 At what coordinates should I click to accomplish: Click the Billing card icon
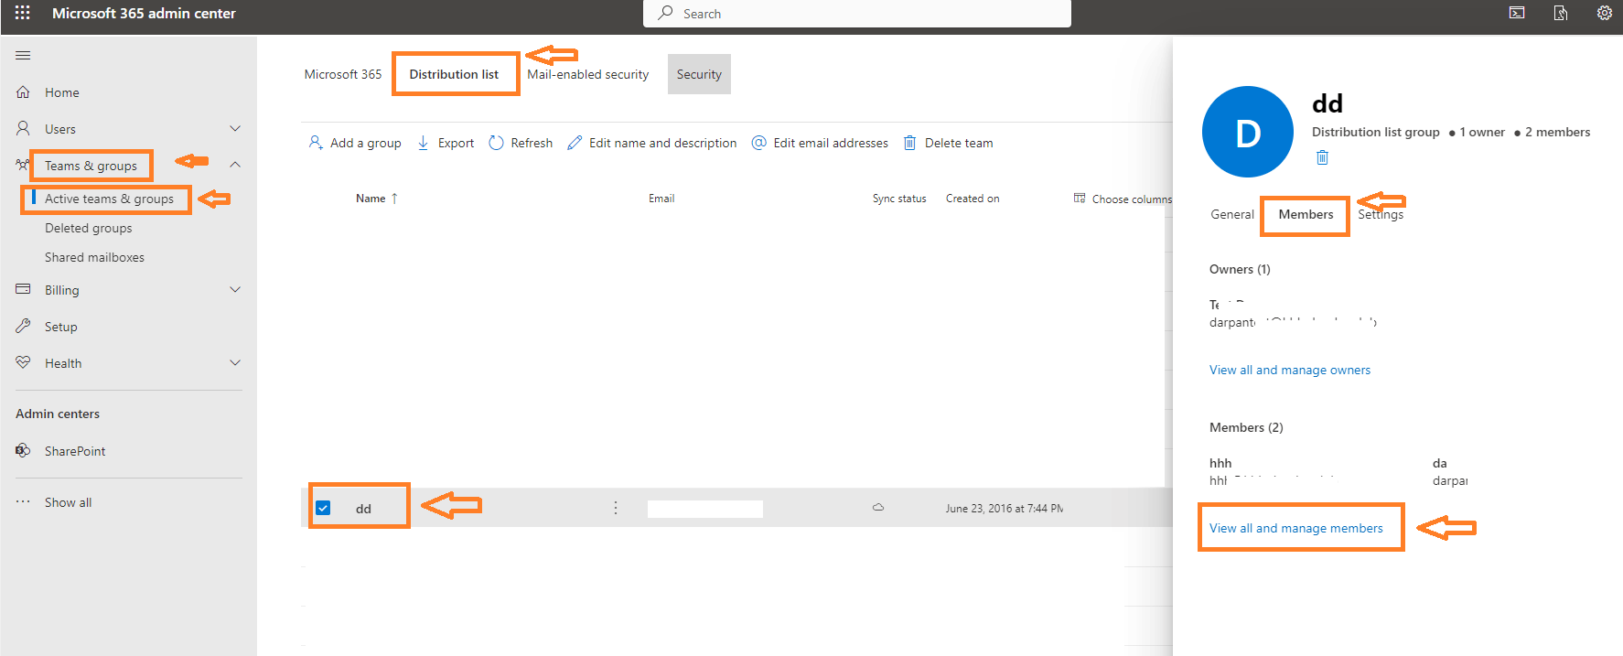tap(23, 289)
